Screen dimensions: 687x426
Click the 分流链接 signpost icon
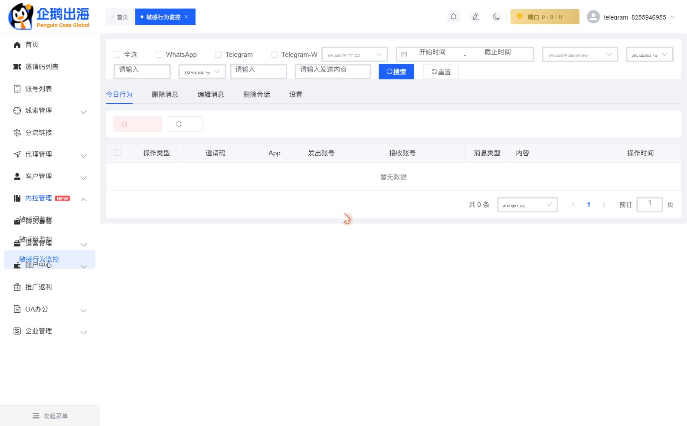tap(17, 133)
